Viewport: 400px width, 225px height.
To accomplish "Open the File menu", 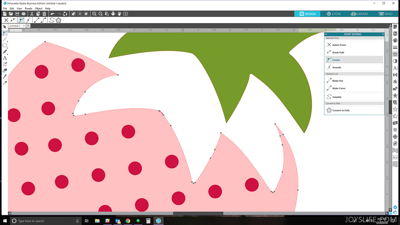I will (x=5, y=8).
